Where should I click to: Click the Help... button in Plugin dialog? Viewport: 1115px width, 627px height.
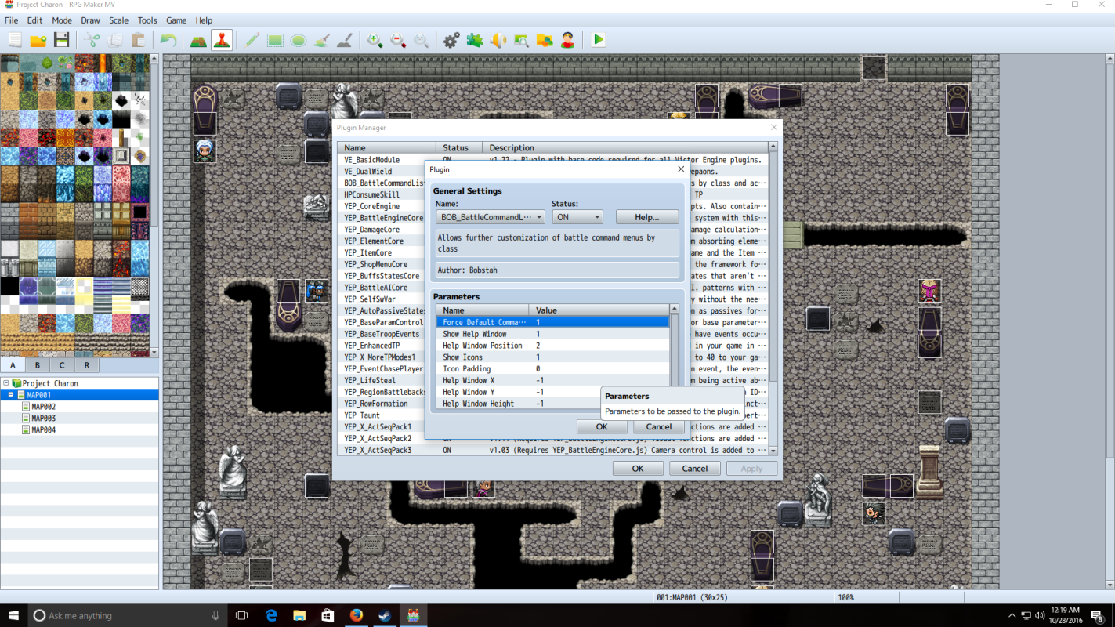[647, 217]
